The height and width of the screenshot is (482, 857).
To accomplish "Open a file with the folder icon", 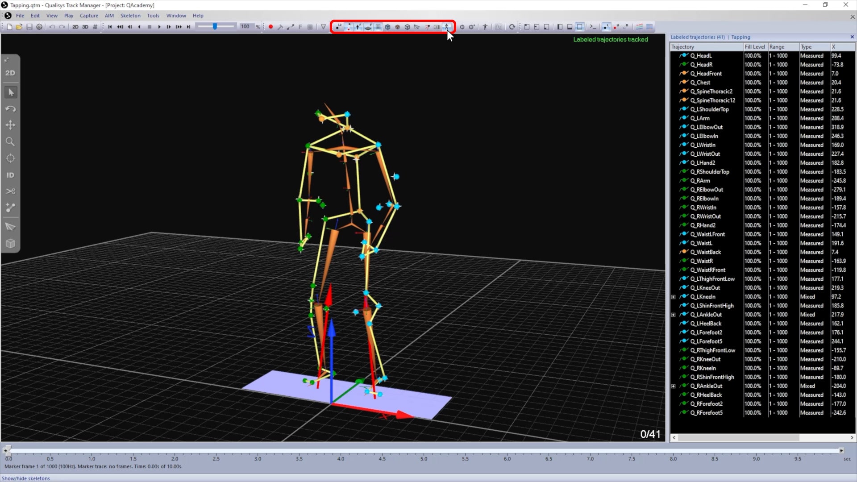I will point(19,27).
